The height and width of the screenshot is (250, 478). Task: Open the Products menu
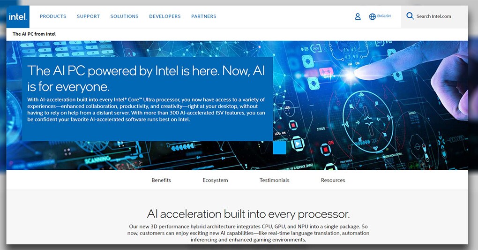(53, 16)
